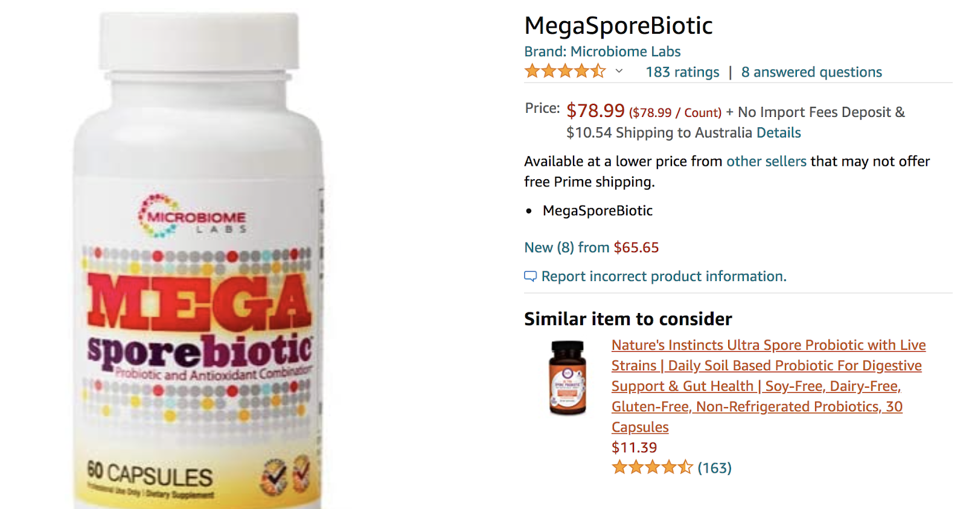Click the MegaSporeBiotic bottle product image
This screenshot has height=509, width=966.
[x=199, y=261]
